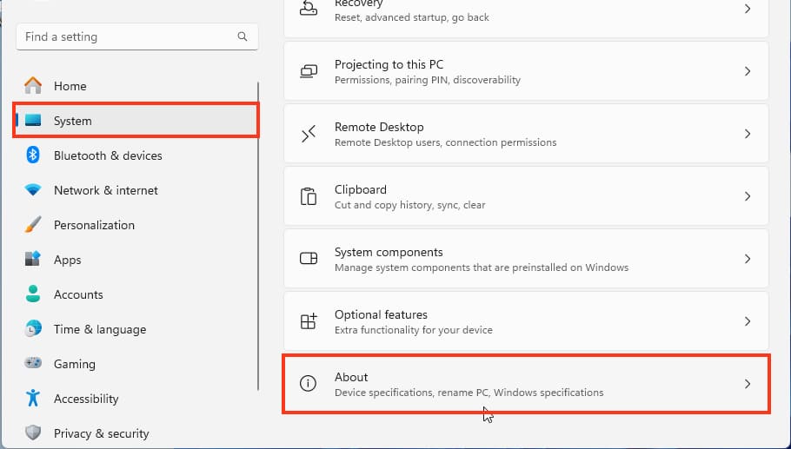The height and width of the screenshot is (449, 791).
Task: Click the search magnifier icon
Action: [x=243, y=37]
